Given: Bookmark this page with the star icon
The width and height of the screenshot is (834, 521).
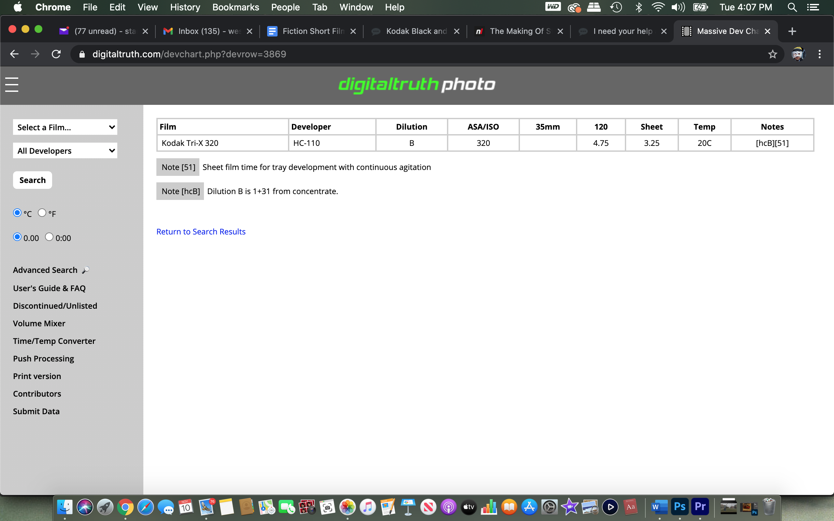Looking at the screenshot, I should (773, 54).
